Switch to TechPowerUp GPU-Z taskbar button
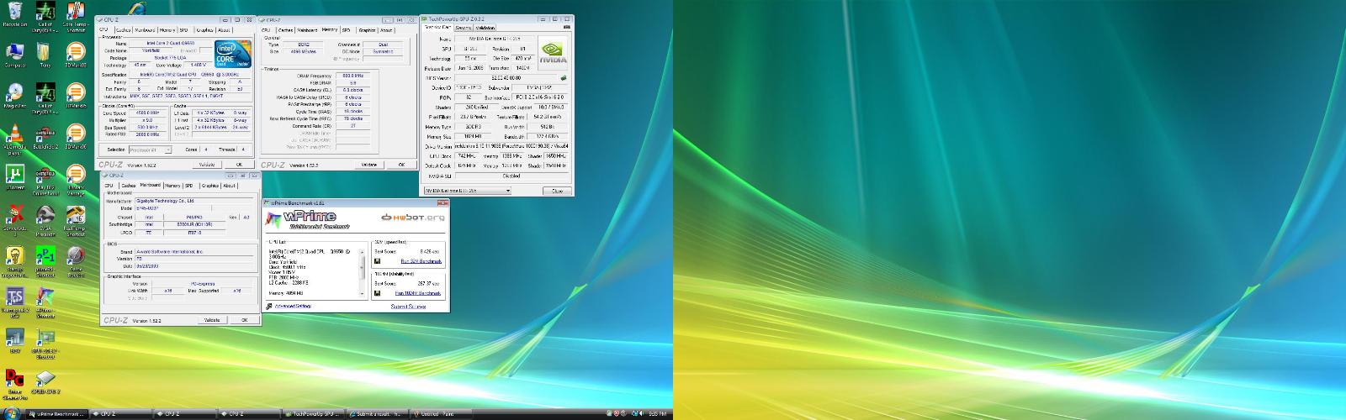 click(312, 414)
